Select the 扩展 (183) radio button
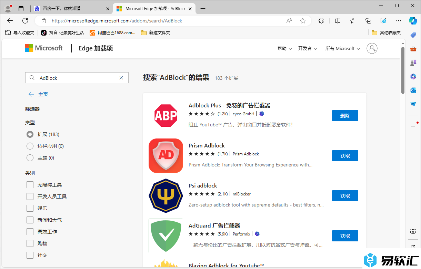 tap(30, 134)
